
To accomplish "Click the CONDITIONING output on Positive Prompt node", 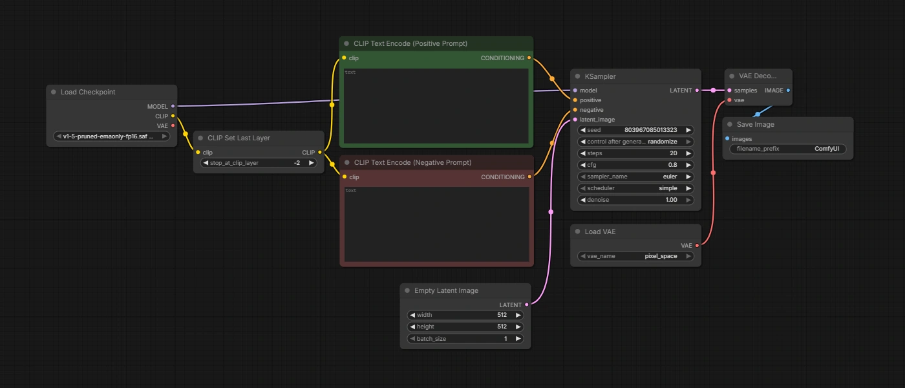I will (x=529, y=58).
